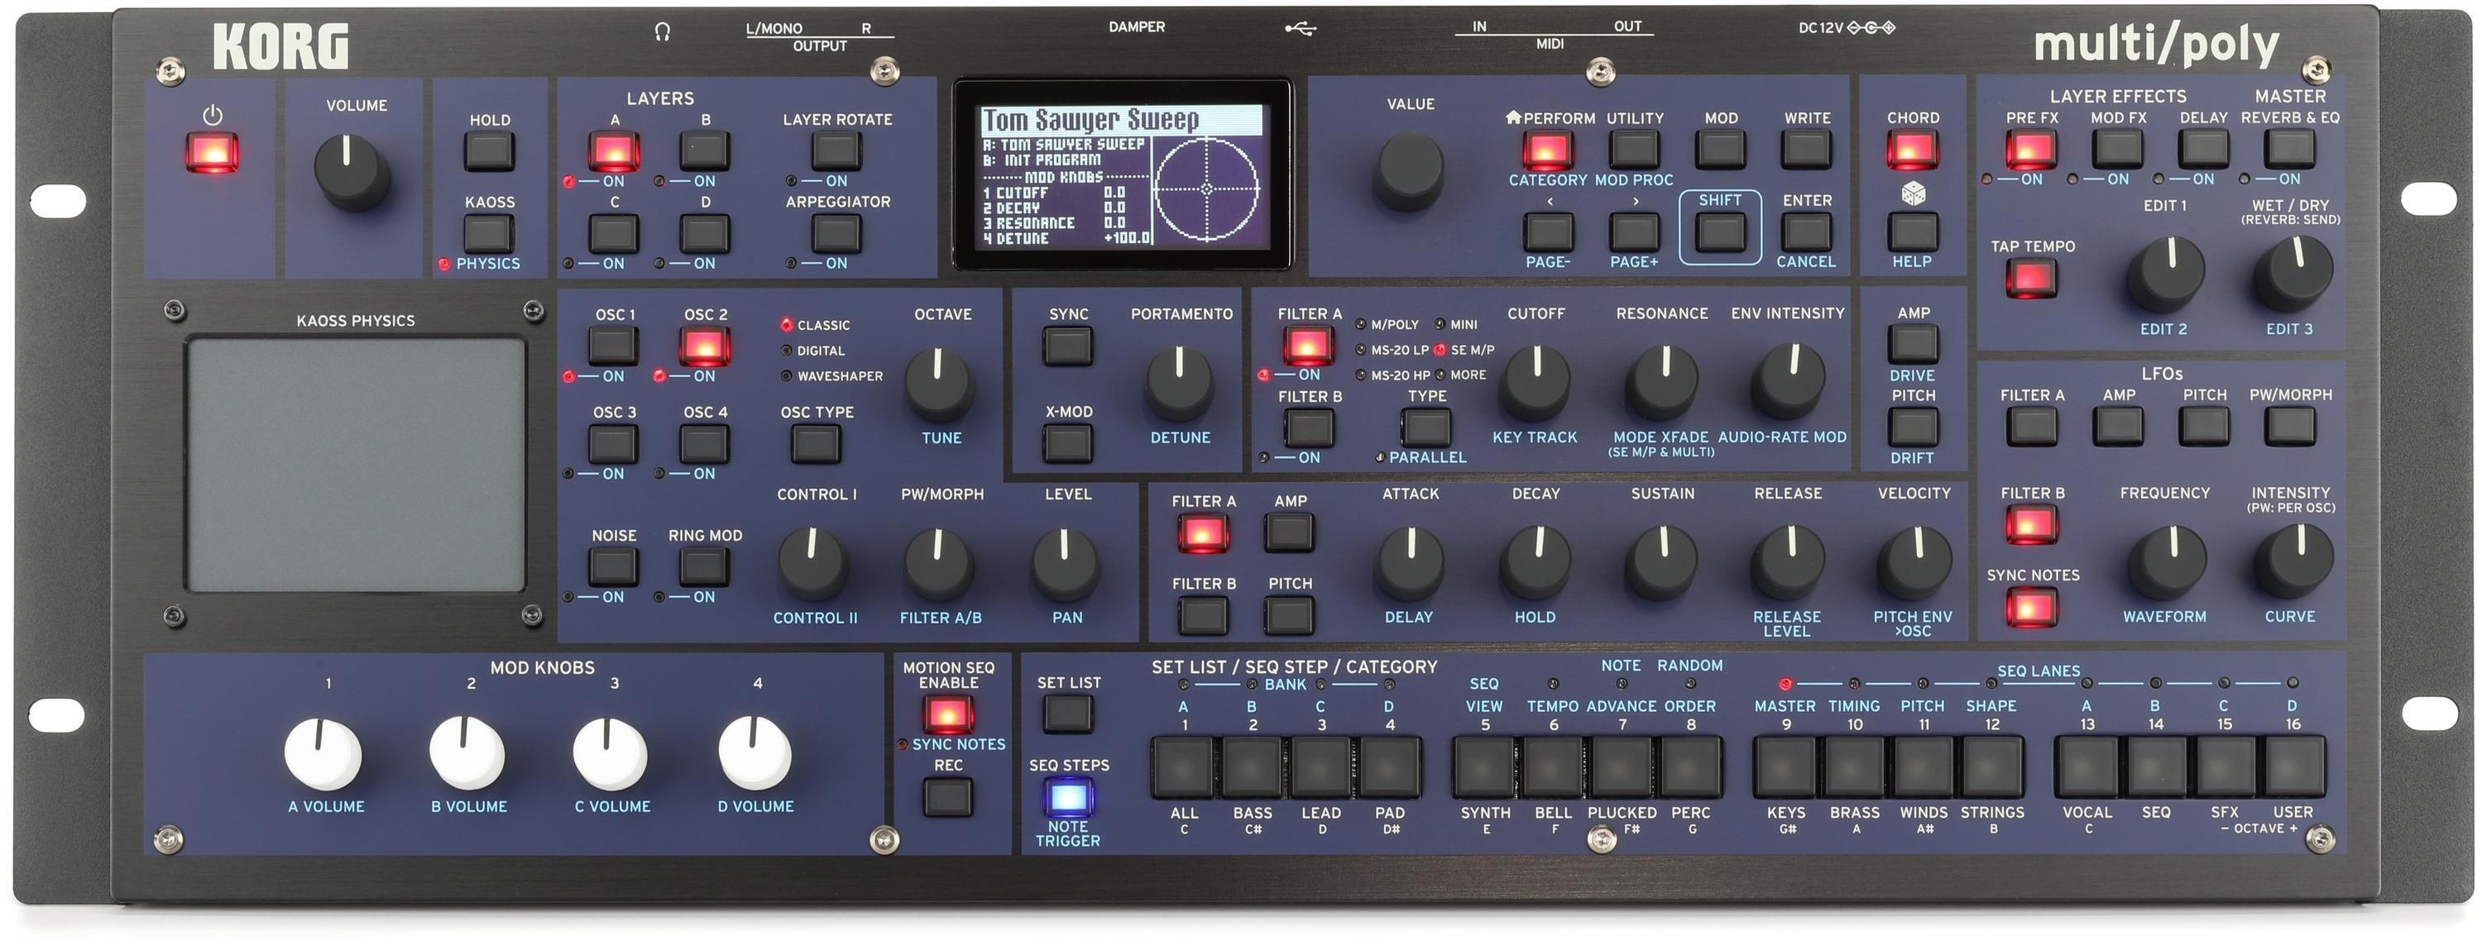2482x941 pixels.
Task: Click the ENTER / CANCEL button
Action: (1807, 233)
